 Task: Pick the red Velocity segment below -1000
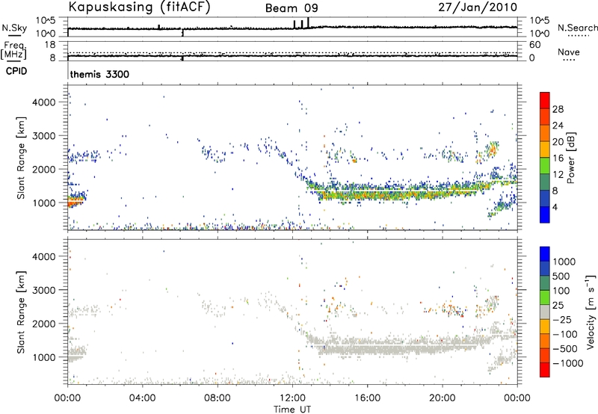pos(545,370)
